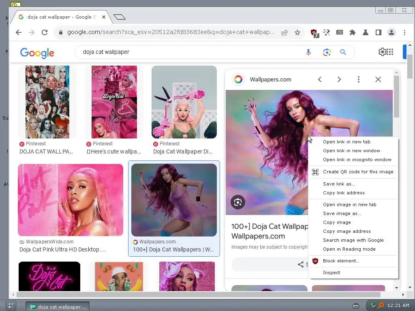Click the browser forward arrow
Screen dimensions: 415x311
coord(32,32)
